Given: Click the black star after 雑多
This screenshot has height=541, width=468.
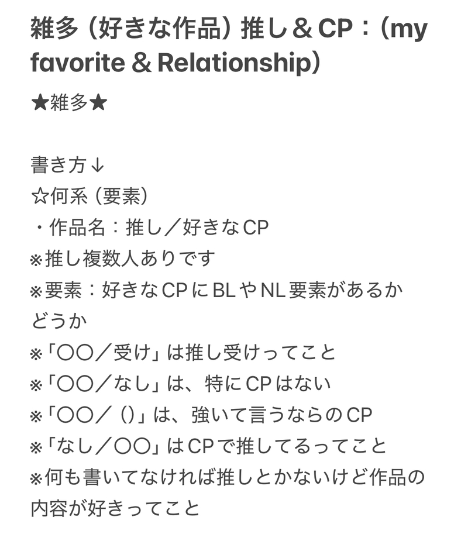Looking at the screenshot, I should coord(98,103).
